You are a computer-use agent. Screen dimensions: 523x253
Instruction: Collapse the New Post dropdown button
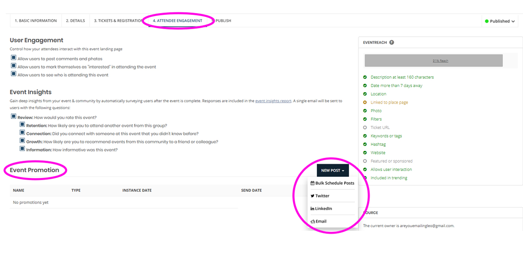click(333, 170)
